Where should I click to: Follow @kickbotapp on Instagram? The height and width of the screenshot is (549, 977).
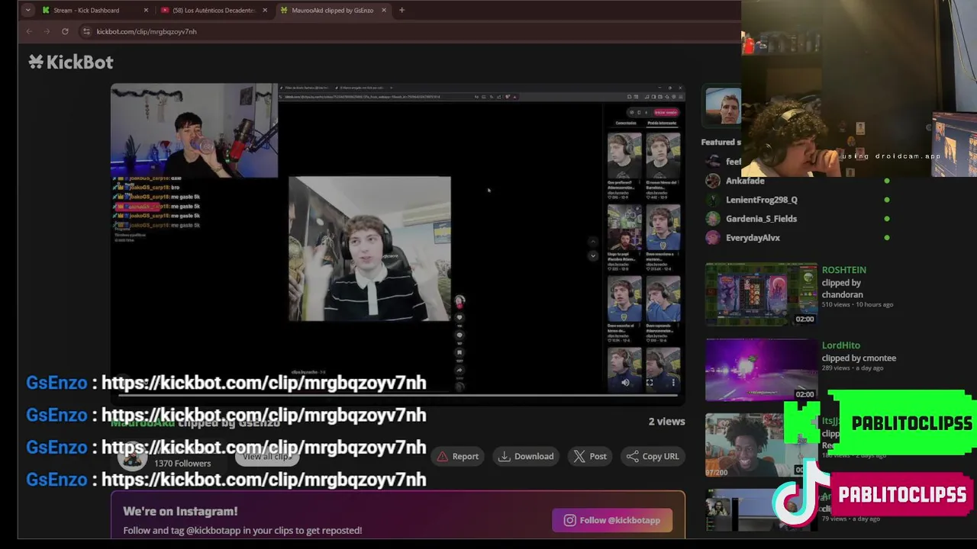coord(612,520)
